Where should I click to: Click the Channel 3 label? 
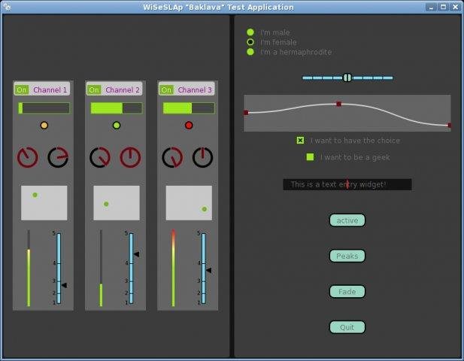coord(195,89)
